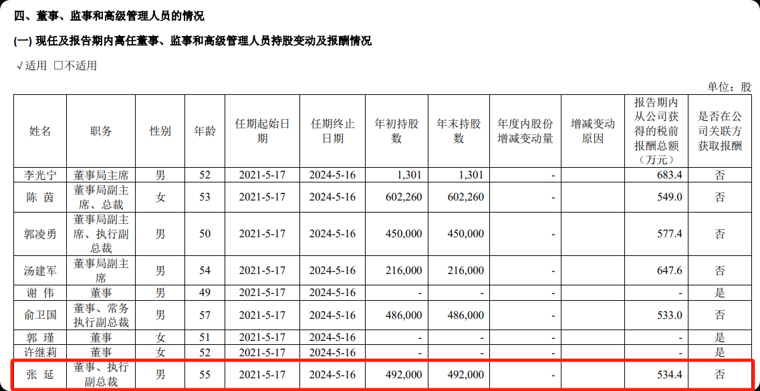Click 郭凌勇's name in the table
The height and width of the screenshot is (391, 760).
40,234
